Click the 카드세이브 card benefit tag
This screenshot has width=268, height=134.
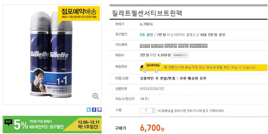[157, 46]
